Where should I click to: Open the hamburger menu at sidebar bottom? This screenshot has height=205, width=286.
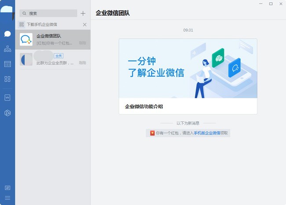[x=7, y=198]
